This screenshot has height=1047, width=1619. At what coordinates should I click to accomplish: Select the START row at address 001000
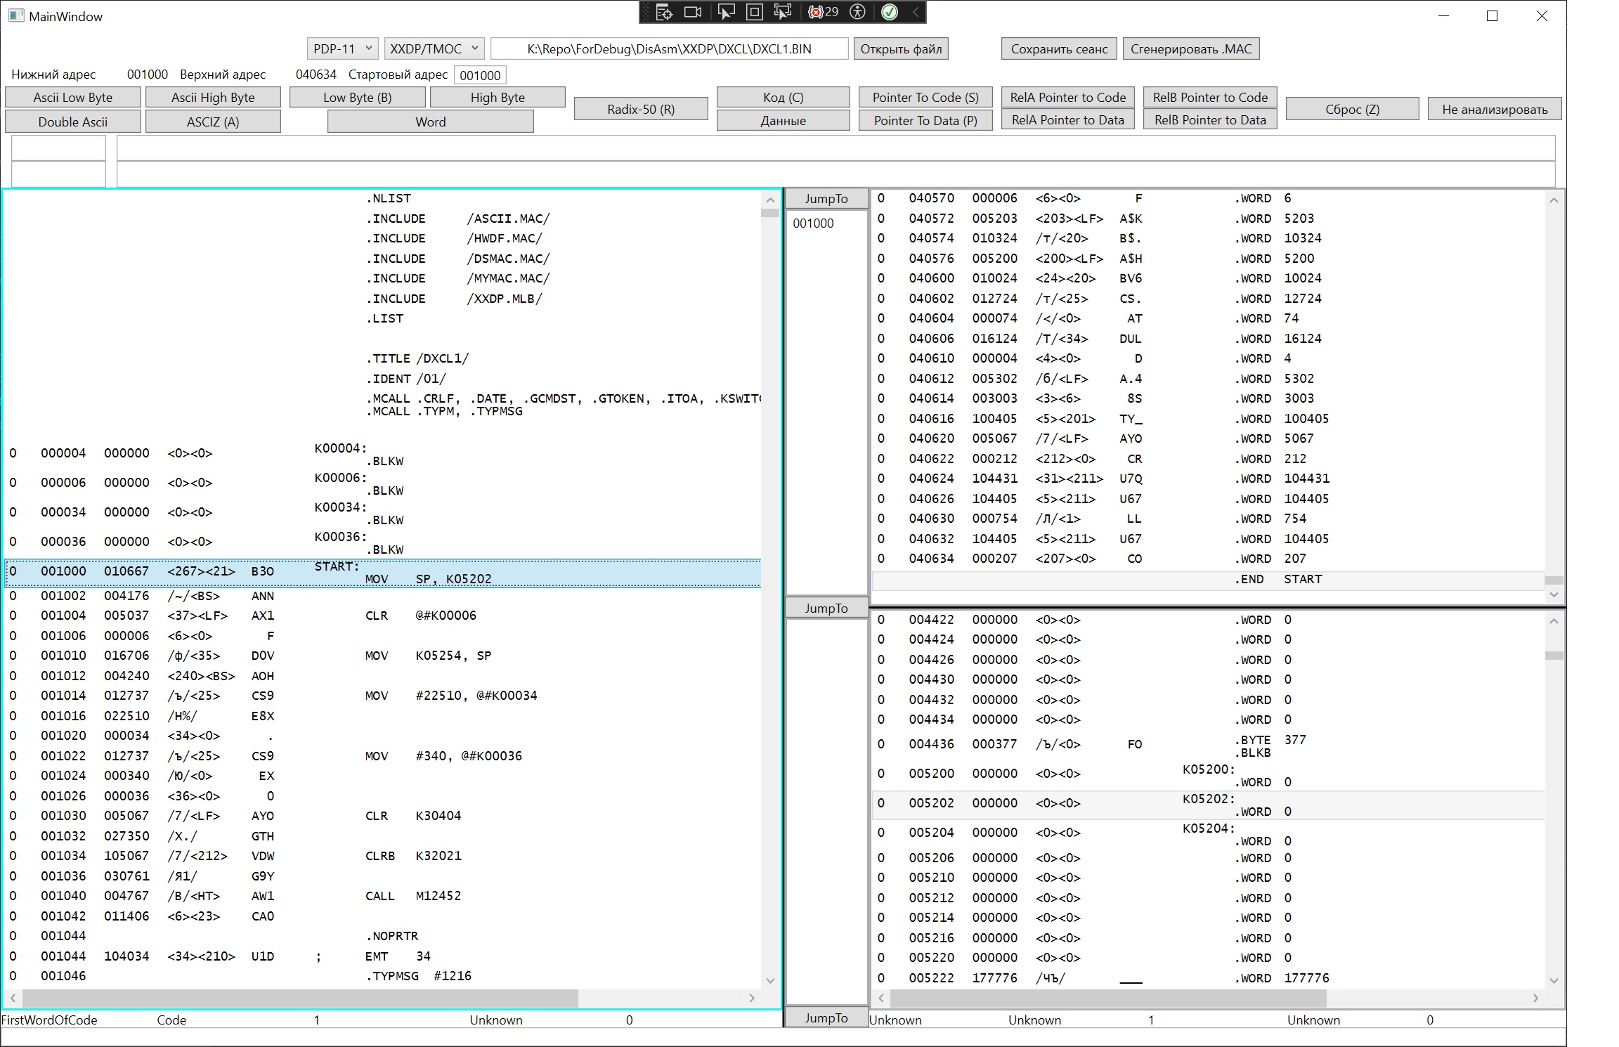click(x=383, y=572)
